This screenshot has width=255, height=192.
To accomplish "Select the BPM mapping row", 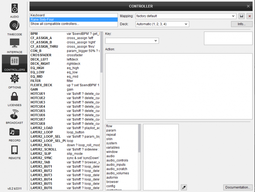I will click(x=65, y=34).
